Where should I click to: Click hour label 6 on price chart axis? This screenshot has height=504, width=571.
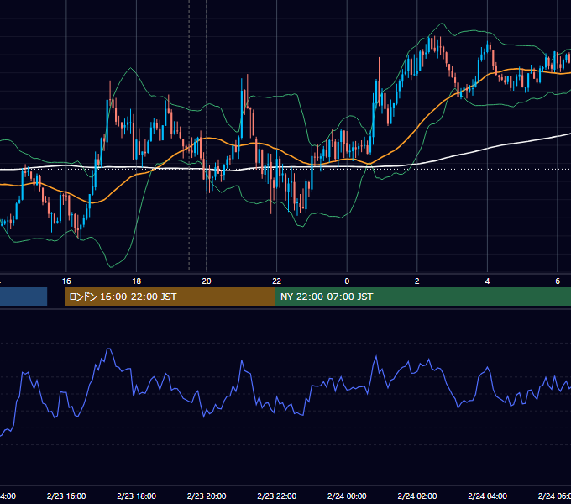(x=558, y=281)
